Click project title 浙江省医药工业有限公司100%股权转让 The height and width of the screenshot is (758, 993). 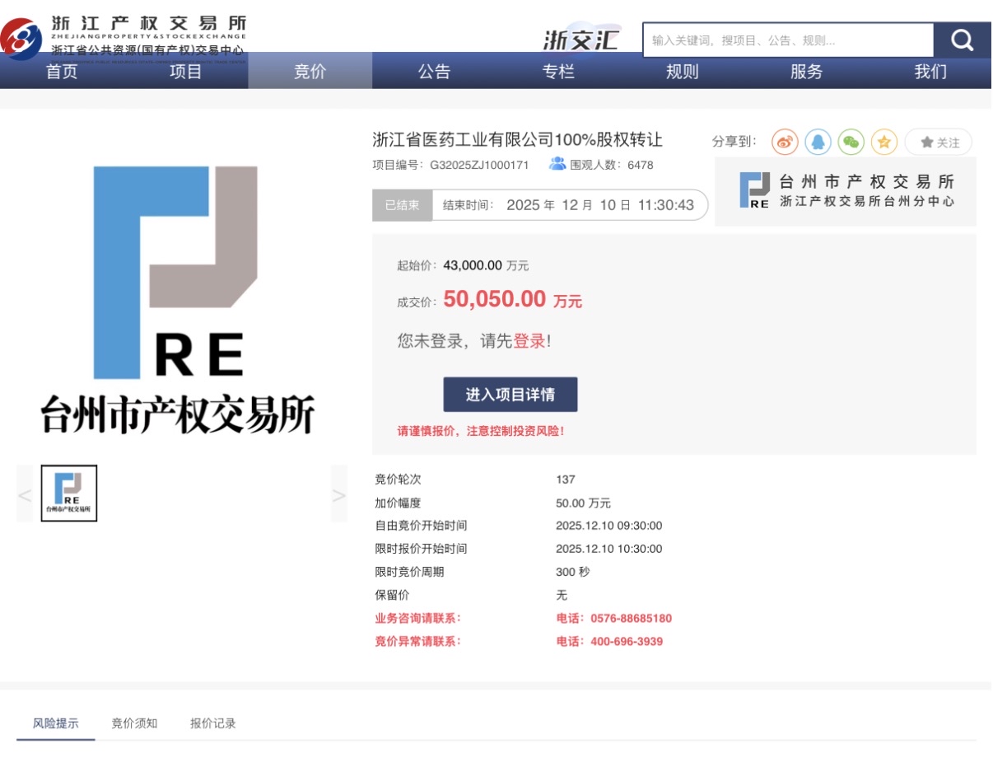[517, 139]
